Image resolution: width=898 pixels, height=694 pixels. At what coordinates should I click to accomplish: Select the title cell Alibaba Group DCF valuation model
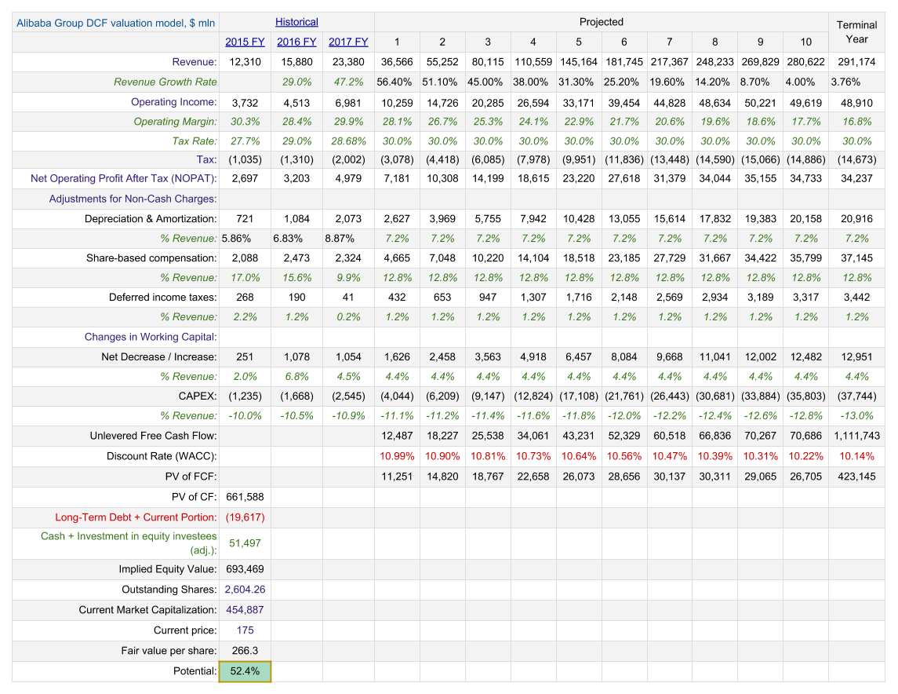115,23
